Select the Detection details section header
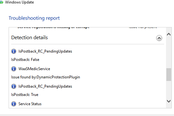 (x=30, y=38)
